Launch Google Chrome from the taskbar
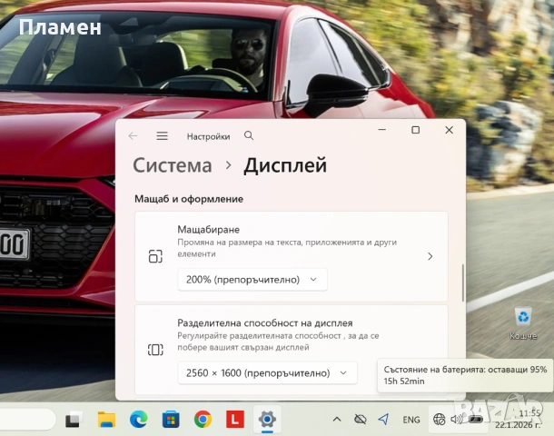This screenshot has height=436, width=554. pos(203,420)
